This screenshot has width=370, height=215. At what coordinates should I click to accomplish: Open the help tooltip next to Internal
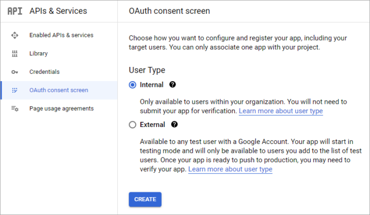click(x=172, y=84)
